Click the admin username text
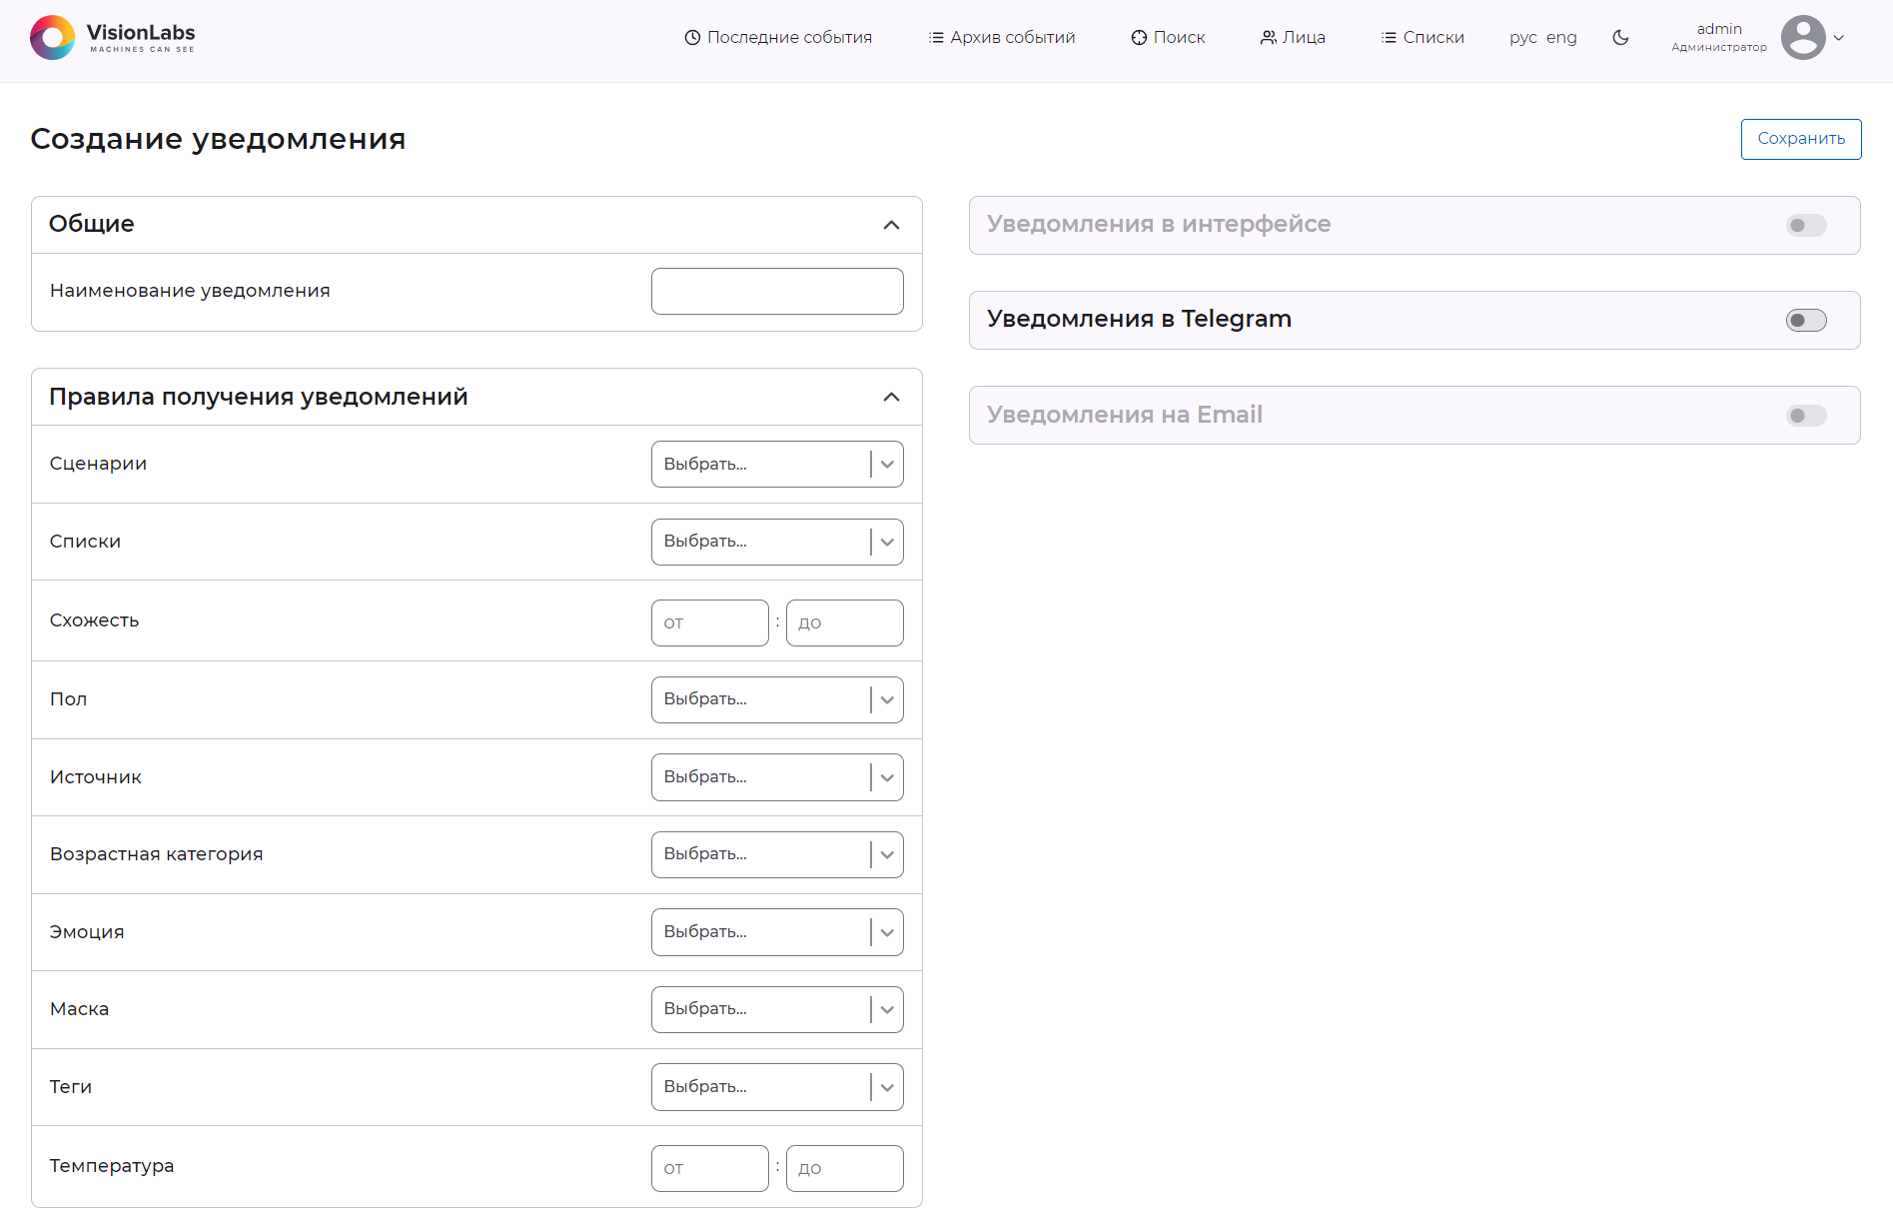Viewport: 1893px width, 1229px height. (1719, 29)
